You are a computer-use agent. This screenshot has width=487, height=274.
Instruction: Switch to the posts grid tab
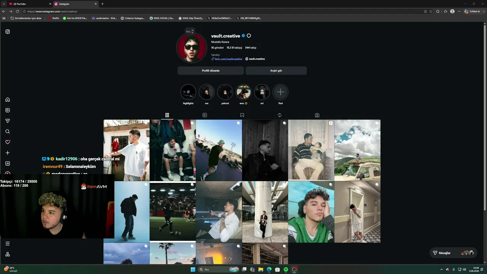pos(167,115)
